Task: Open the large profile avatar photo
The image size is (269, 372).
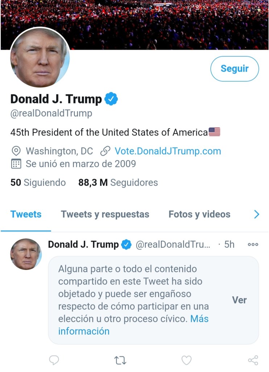Action: pyautogui.click(x=40, y=57)
